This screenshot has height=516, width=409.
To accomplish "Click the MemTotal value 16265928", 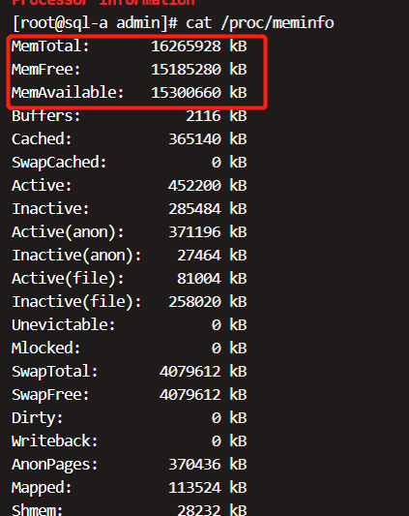I will (186, 46).
